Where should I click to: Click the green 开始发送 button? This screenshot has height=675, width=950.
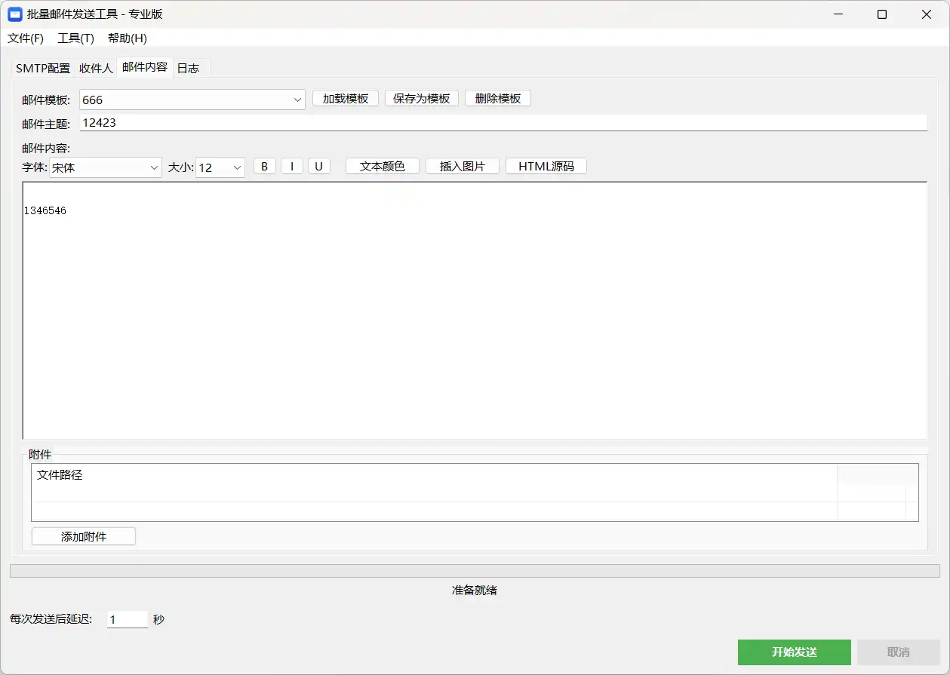[795, 652]
